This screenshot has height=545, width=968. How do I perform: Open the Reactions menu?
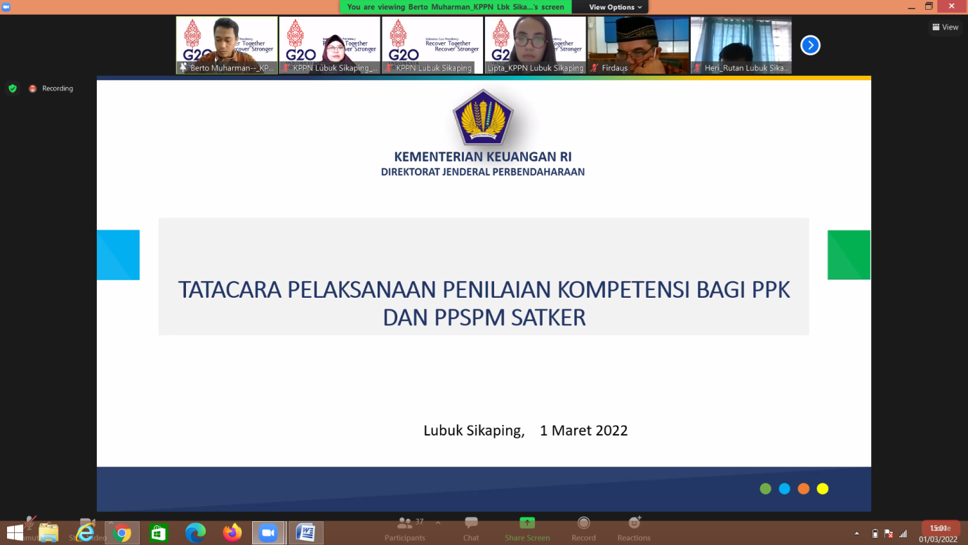pyautogui.click(x=634, y=529)
